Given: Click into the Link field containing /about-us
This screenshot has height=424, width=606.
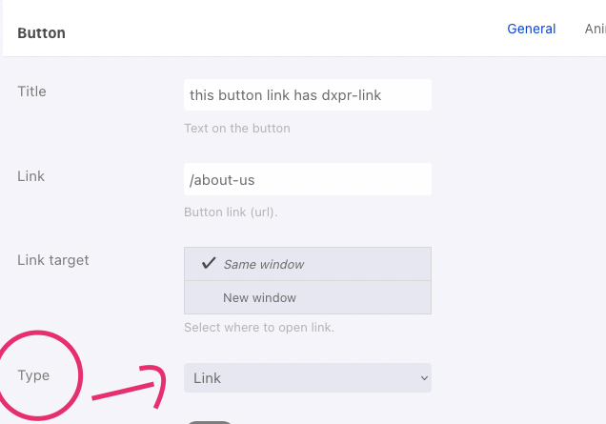Looking at the screenshot, I should click(x=308, y=179).
